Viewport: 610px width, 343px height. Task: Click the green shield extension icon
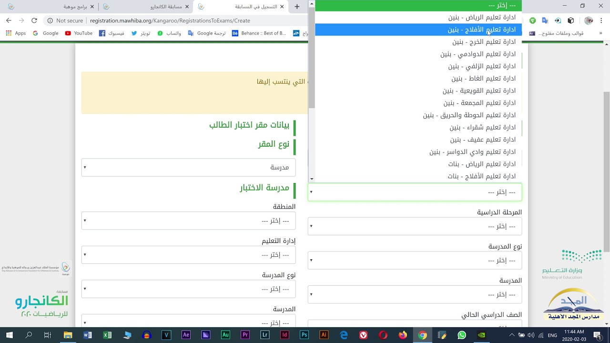tap(533, 20)
